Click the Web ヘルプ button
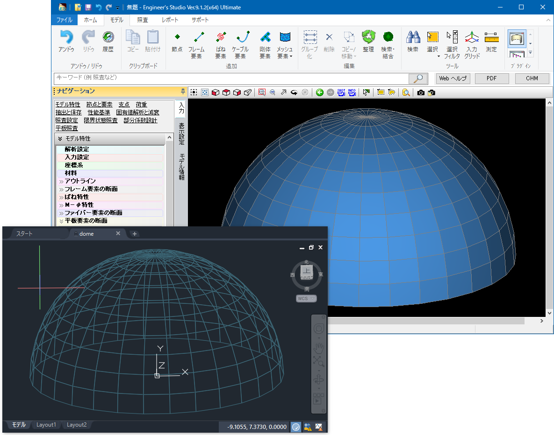Viewport: 554px width, 435px height. click(453, 78)
